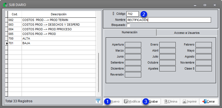The width and height of the screenshot is (222, 108).
Task: Click the Imprimir button
Action: [x=190, y=101]
